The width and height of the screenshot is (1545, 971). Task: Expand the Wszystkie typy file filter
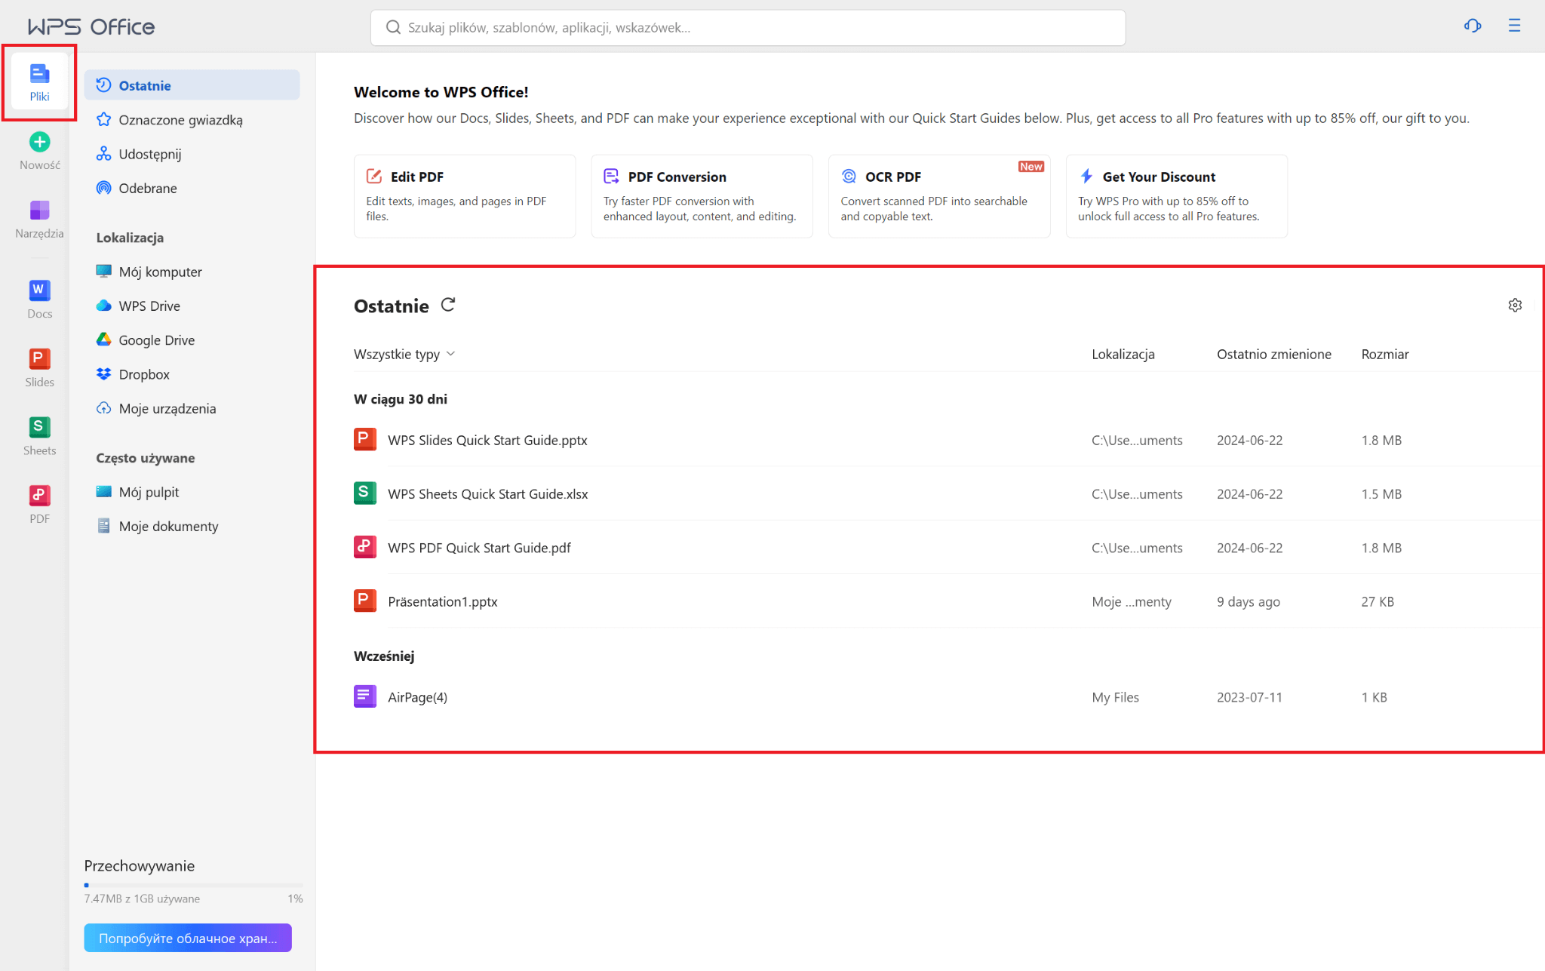tap(404, 354)
